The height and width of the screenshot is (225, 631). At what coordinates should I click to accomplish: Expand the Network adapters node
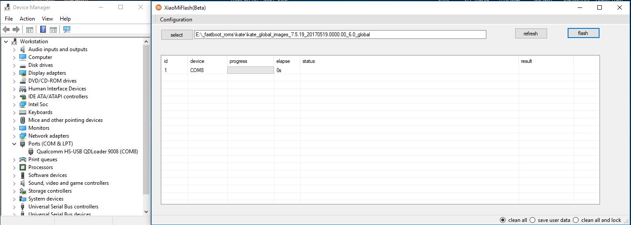(x=14, y=136)
